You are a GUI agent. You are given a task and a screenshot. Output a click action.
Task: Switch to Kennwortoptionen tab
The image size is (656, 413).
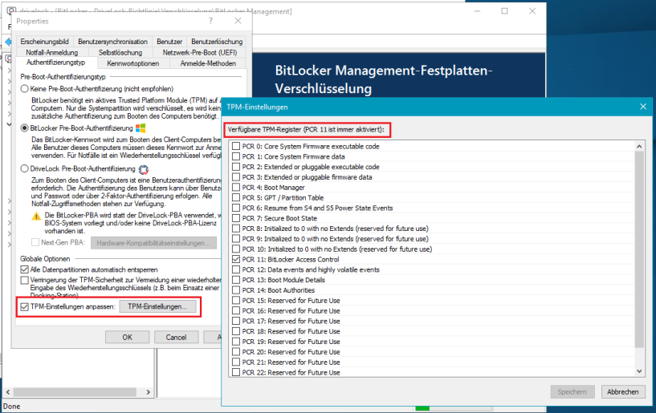133,63
